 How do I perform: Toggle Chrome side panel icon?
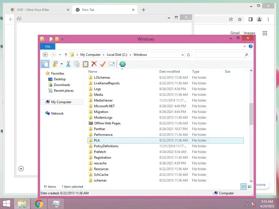pyautogui.click(x=251, y=19)
